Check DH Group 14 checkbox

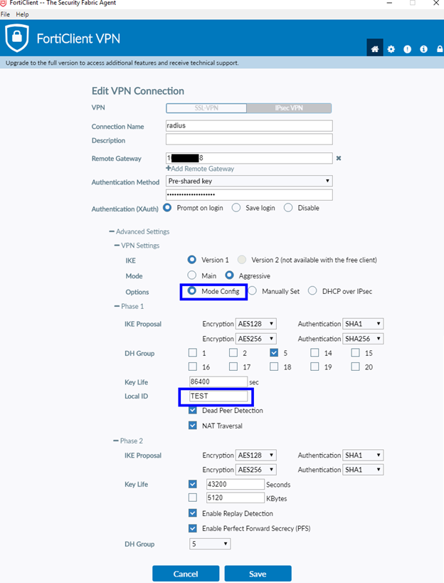pos(314,352)
